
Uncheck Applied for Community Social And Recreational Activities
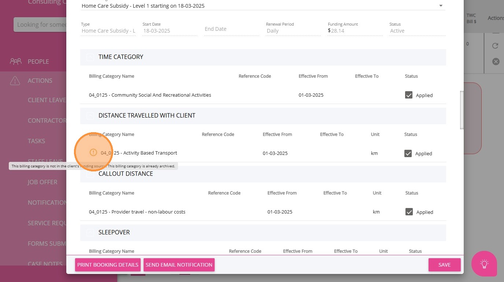[x=409, y=95]
